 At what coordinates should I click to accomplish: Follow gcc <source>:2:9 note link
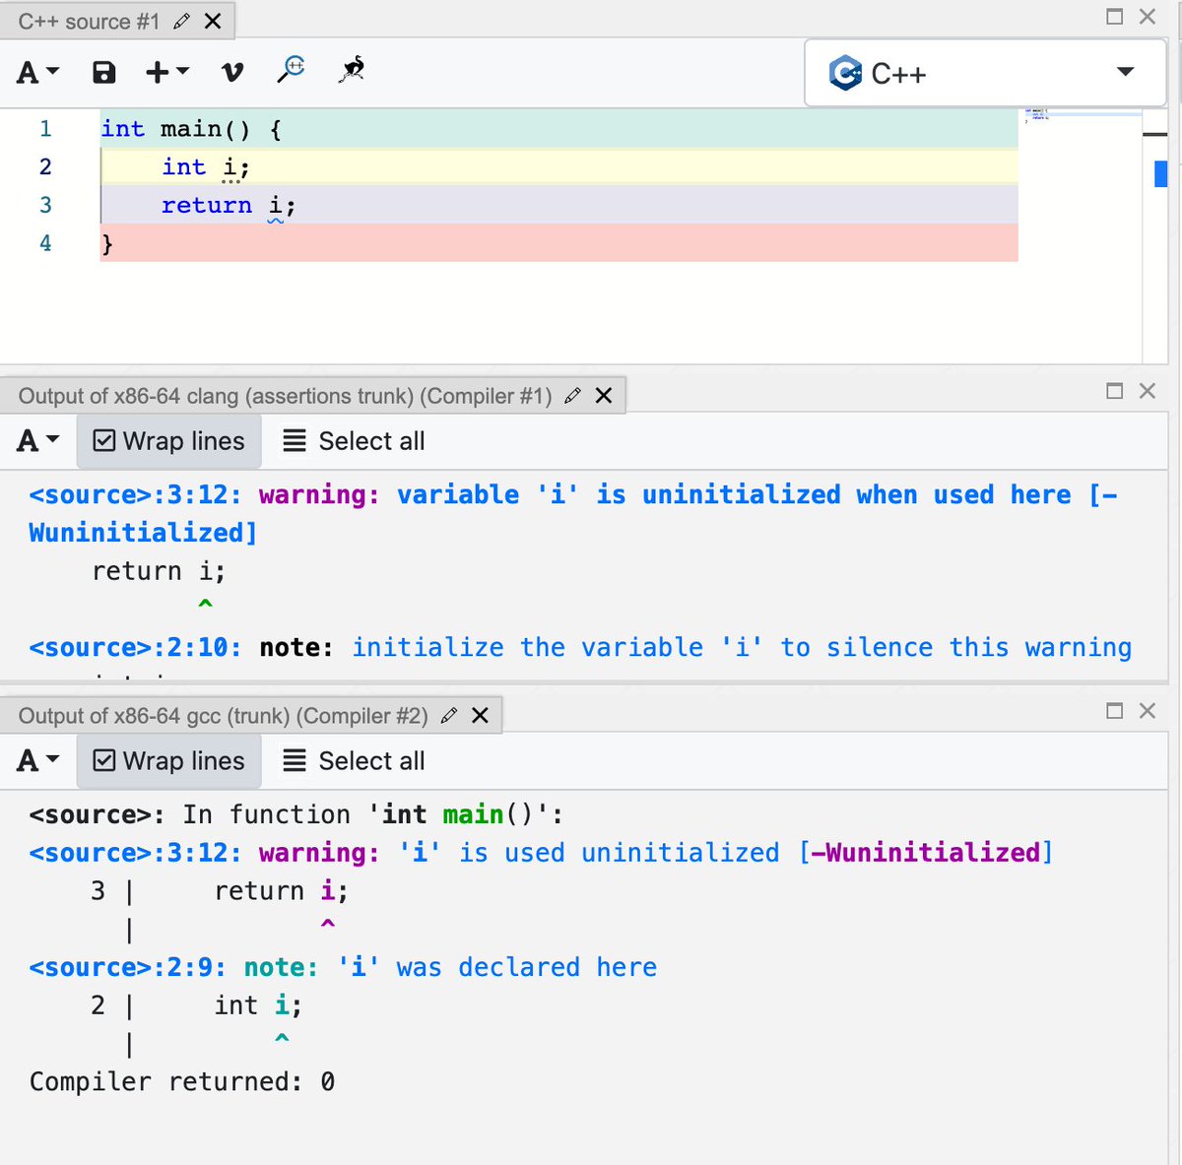127,967
